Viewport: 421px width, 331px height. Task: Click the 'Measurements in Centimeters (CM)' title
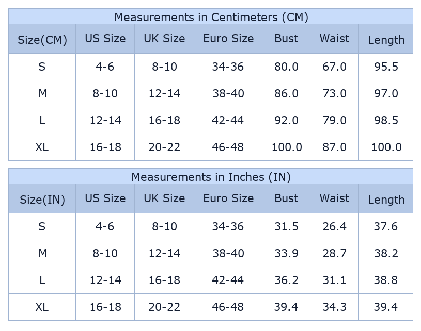211,17
